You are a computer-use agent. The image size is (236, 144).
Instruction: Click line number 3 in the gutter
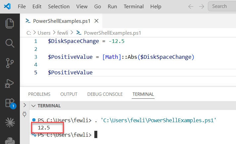pos(36,57)
